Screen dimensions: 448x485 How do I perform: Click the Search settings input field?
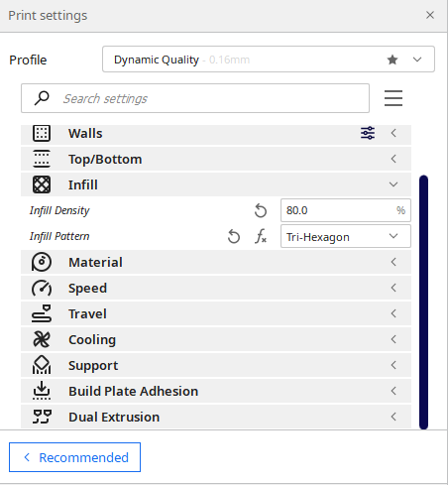pyautogui.click(x=195, y=98)
